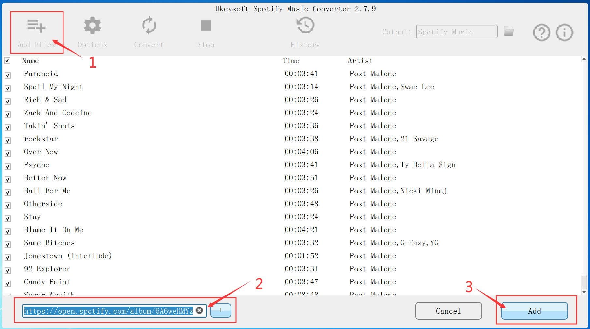Toggle the 92 Explorer checkbox
Image resolution: width=590 pixels, height=329 pixels.
(x=8, y=271)
